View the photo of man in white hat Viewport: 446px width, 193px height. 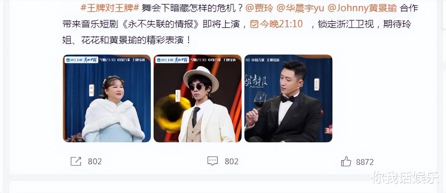(197, 98)
